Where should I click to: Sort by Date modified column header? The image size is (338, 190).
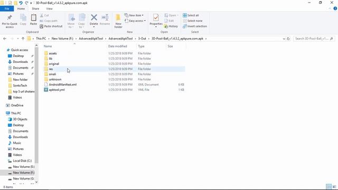122,46
